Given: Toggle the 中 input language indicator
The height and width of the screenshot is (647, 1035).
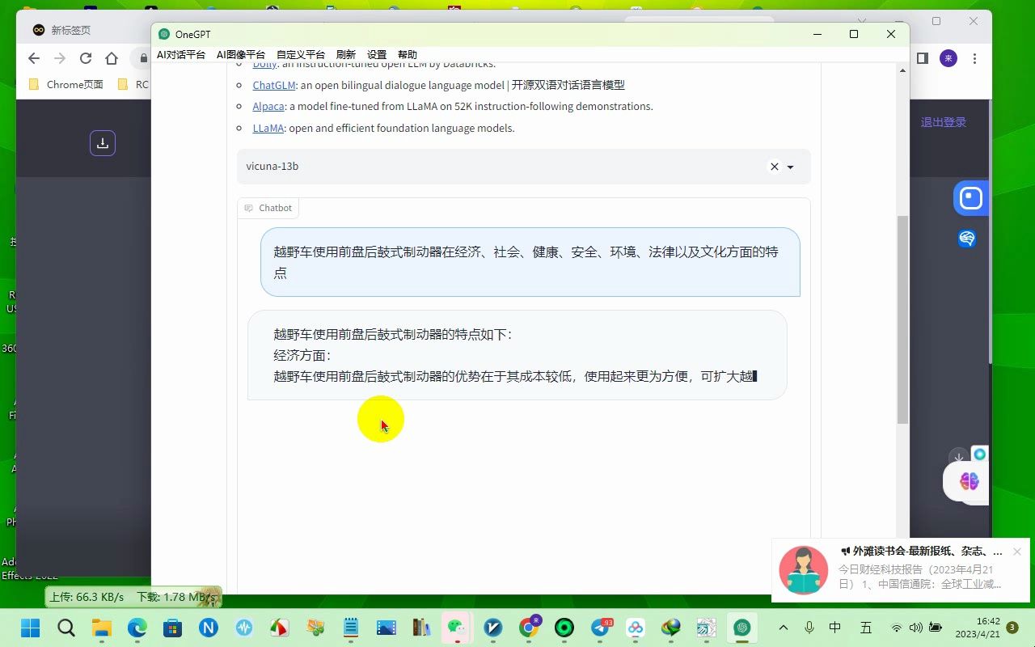Looking at the screenshot, I should [835, 628].
